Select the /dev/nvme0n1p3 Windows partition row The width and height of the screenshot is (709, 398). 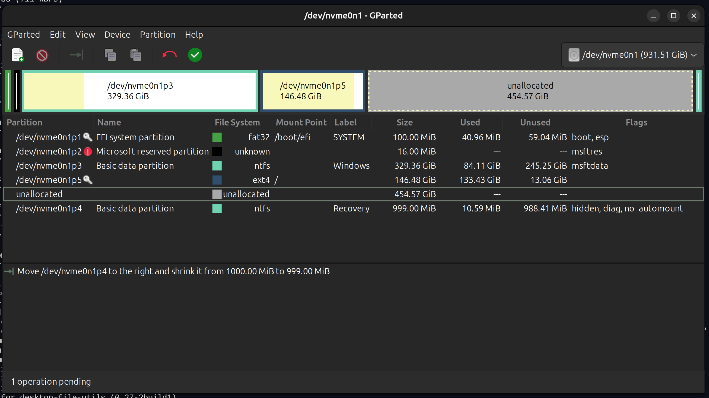(x=353, y=166)
